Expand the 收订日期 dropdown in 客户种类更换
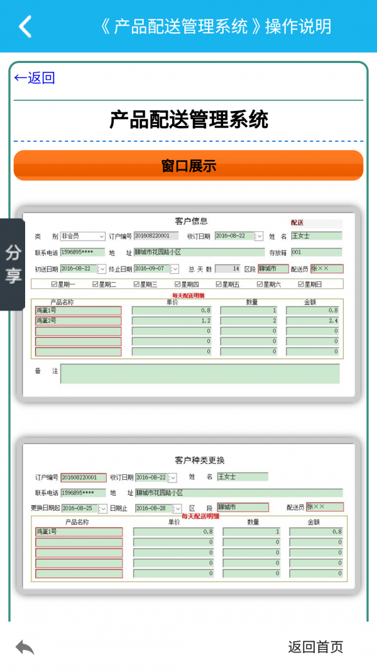The height and width of the screenshot is (672, 377). (x=172, y=478)
